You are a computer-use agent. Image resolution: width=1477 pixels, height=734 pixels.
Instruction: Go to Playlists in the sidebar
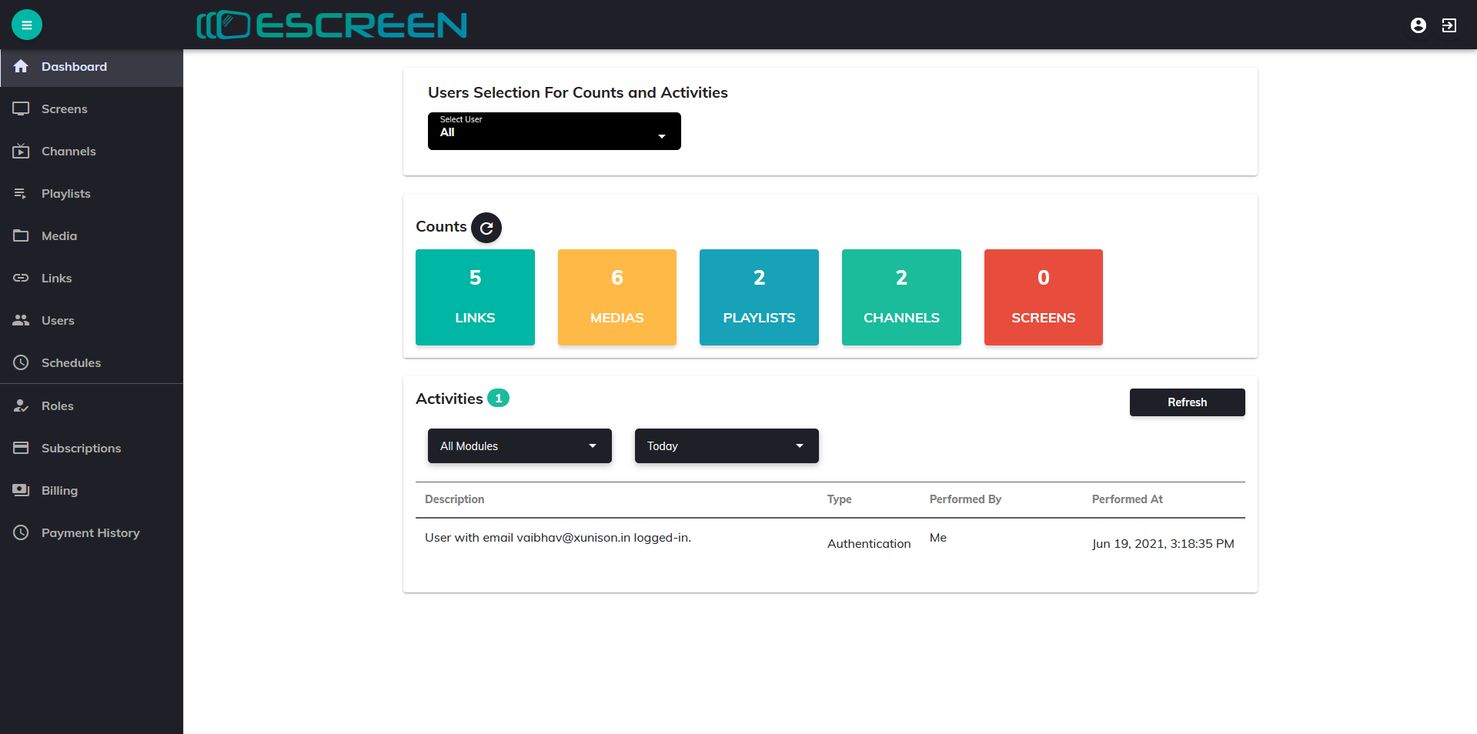point(66,194)
